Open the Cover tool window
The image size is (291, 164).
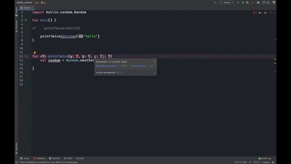(x=25, y=159)
